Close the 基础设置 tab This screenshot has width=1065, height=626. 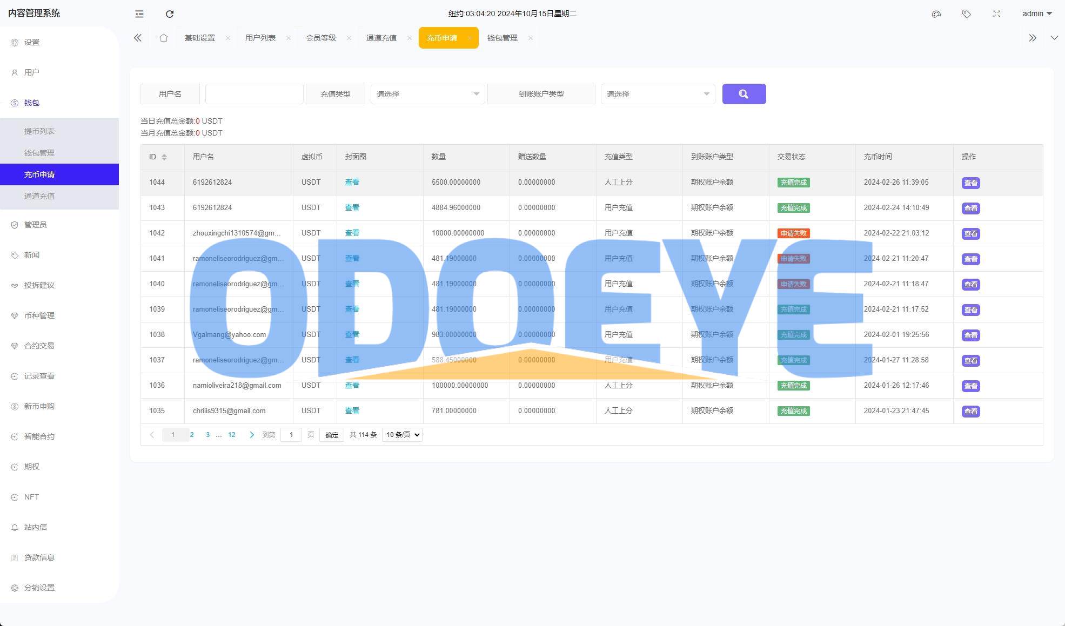coord(228,38)
